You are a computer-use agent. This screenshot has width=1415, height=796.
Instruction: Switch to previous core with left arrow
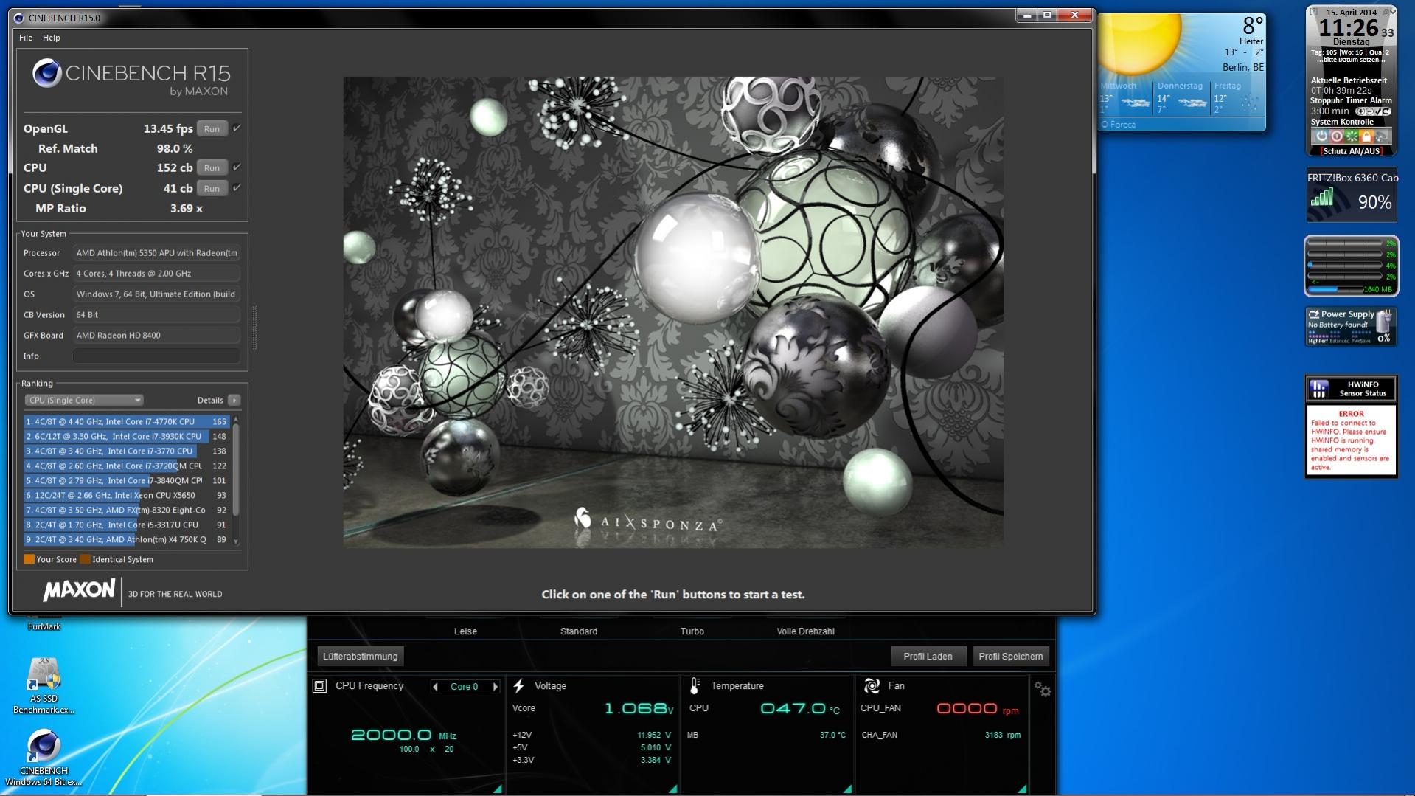pos(436,687)
